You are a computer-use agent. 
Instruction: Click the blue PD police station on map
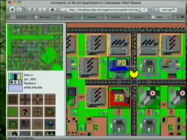click(x=119, y=68)
